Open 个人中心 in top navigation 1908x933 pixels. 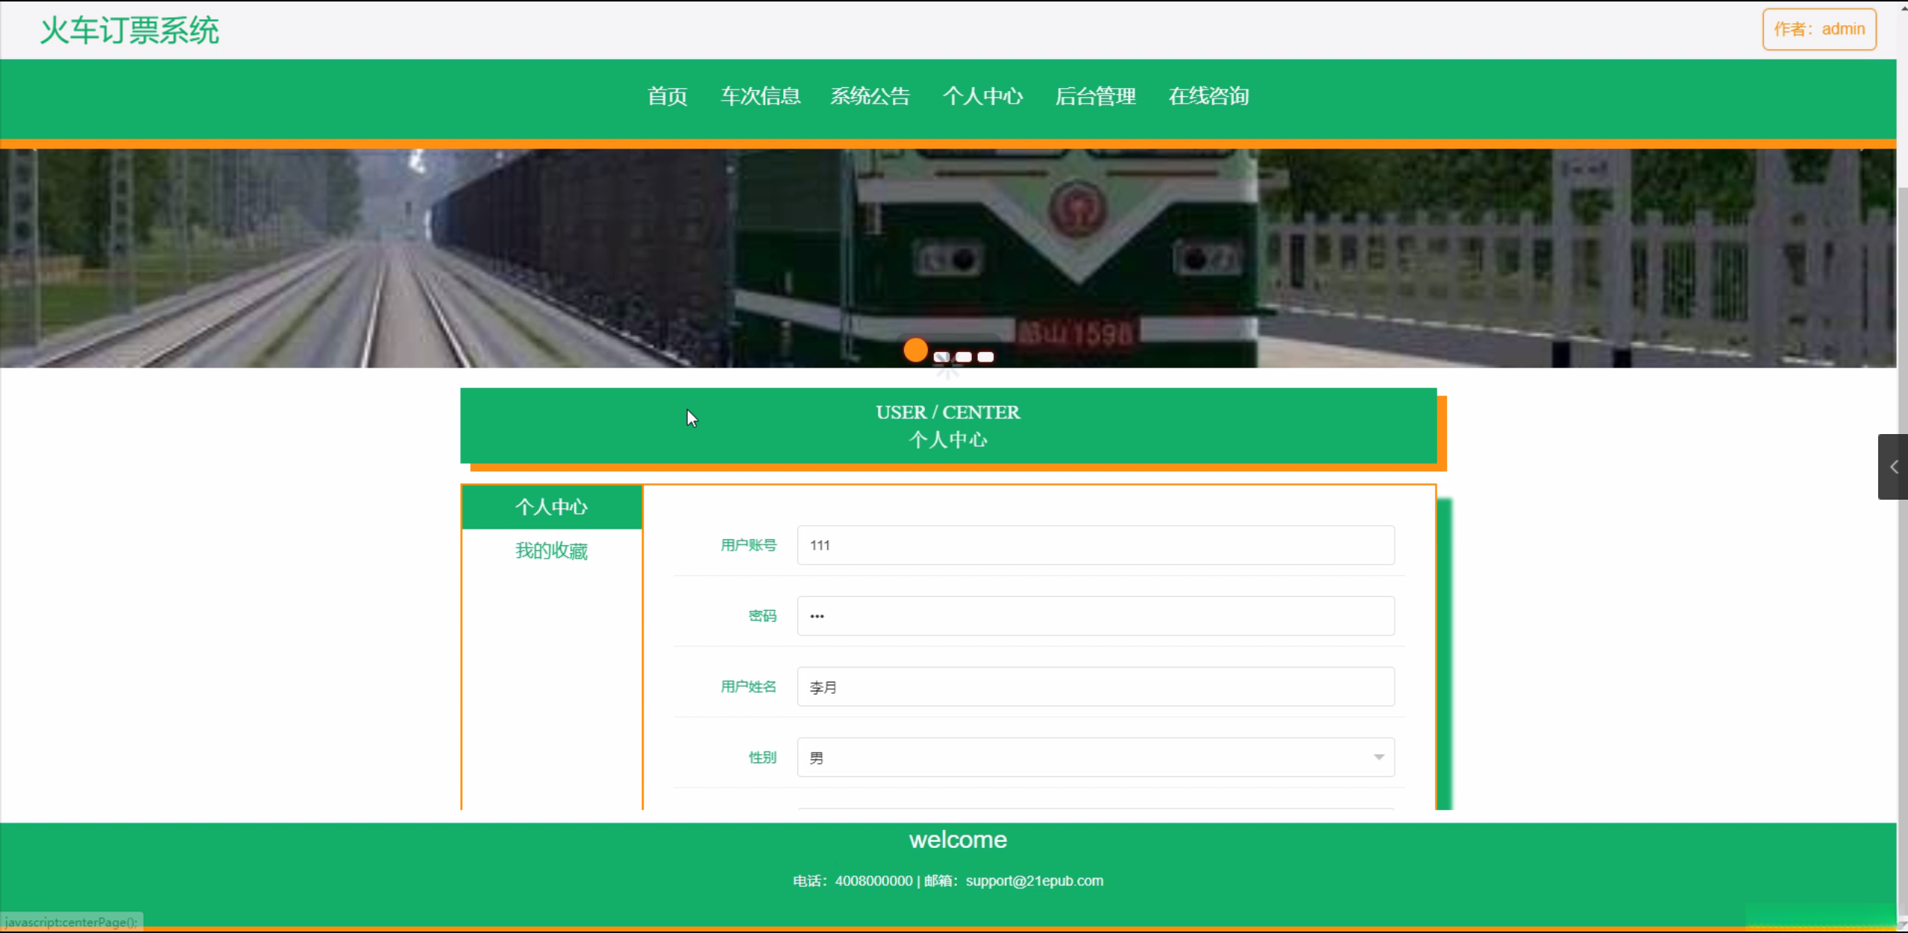click(982, 96)
